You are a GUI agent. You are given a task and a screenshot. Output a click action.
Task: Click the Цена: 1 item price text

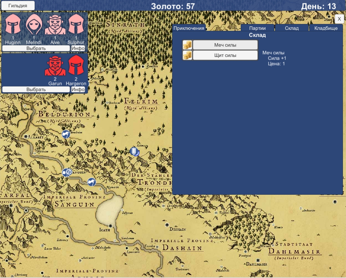pyautogui.click(x=276, y=64)
